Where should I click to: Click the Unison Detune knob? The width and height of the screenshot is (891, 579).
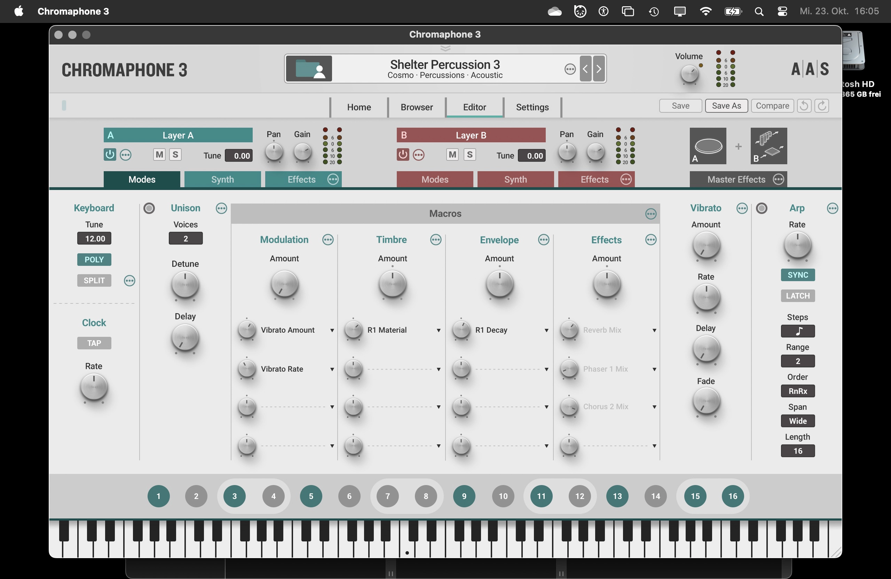pos(184,285)
